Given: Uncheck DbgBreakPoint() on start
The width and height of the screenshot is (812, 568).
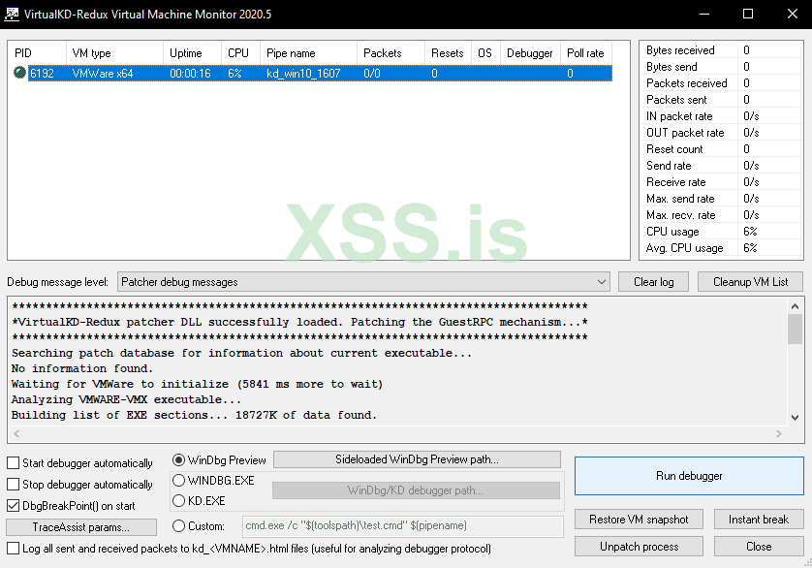Looking at the screenshot, I should pyautogui.click(x=13, y=505).
